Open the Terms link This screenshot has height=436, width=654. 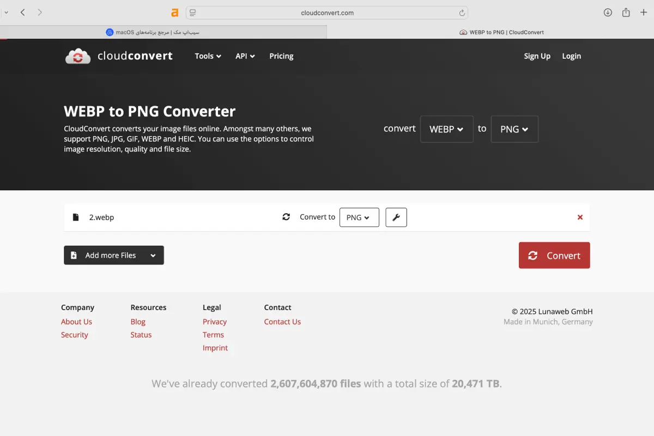tap(213, 335)
